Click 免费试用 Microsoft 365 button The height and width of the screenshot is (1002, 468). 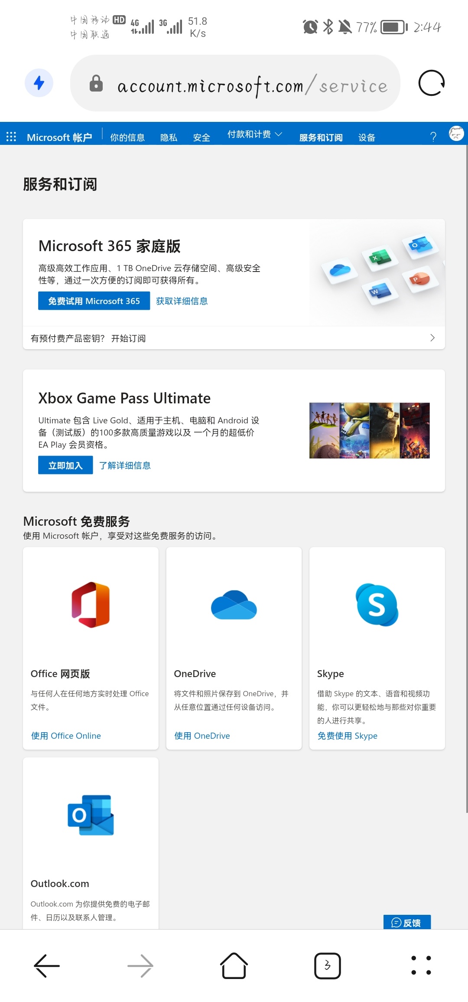(94, 301)
